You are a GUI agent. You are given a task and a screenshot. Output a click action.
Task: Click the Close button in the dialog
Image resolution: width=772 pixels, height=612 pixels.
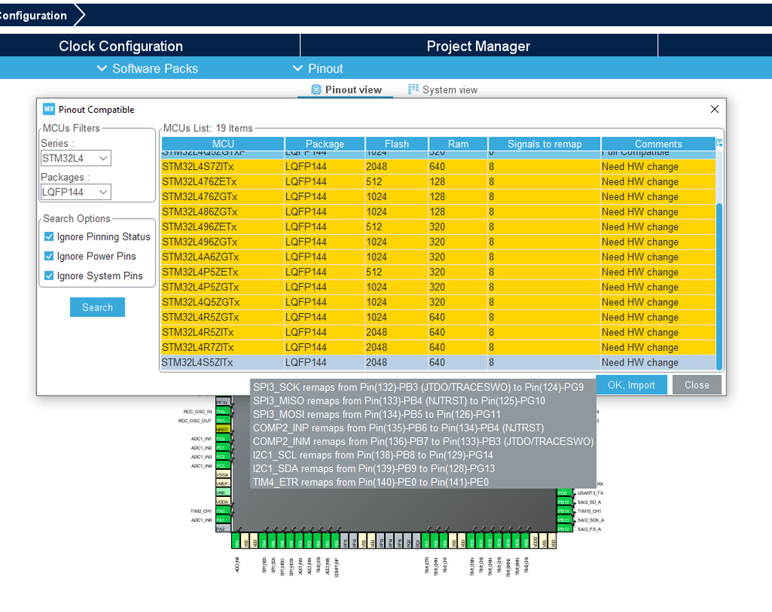pyautogui.click(x=696, y=385)
